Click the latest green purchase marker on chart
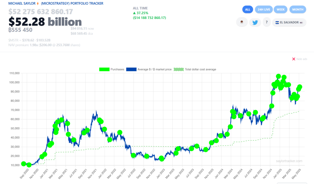Screen dimensions: 314x184 point(299,87)
